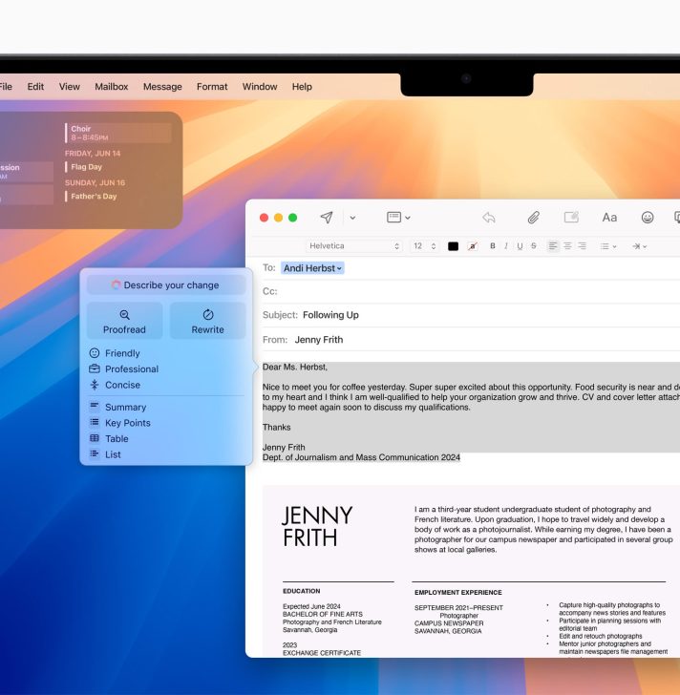Image resolution: width=680 pixels, height=695 pixels.
Task: Click the Dear Ms. Herbst greeting line
Action: (x=295, y=367)
